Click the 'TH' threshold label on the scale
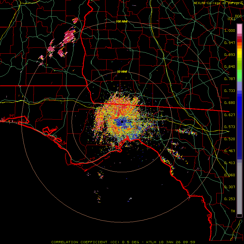Viewport: 244px width, 244px height. tap(233, 211)
